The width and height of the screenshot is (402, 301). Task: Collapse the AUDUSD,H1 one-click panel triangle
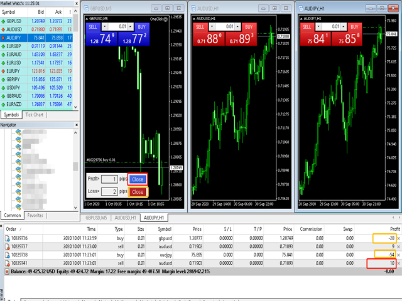(x=194, y=19)
